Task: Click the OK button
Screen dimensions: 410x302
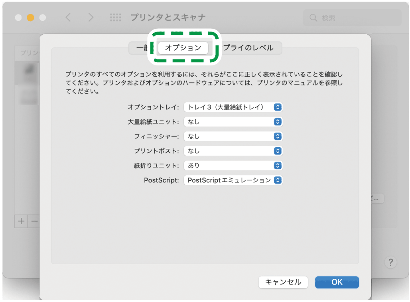Action: (x=337, y=282)
